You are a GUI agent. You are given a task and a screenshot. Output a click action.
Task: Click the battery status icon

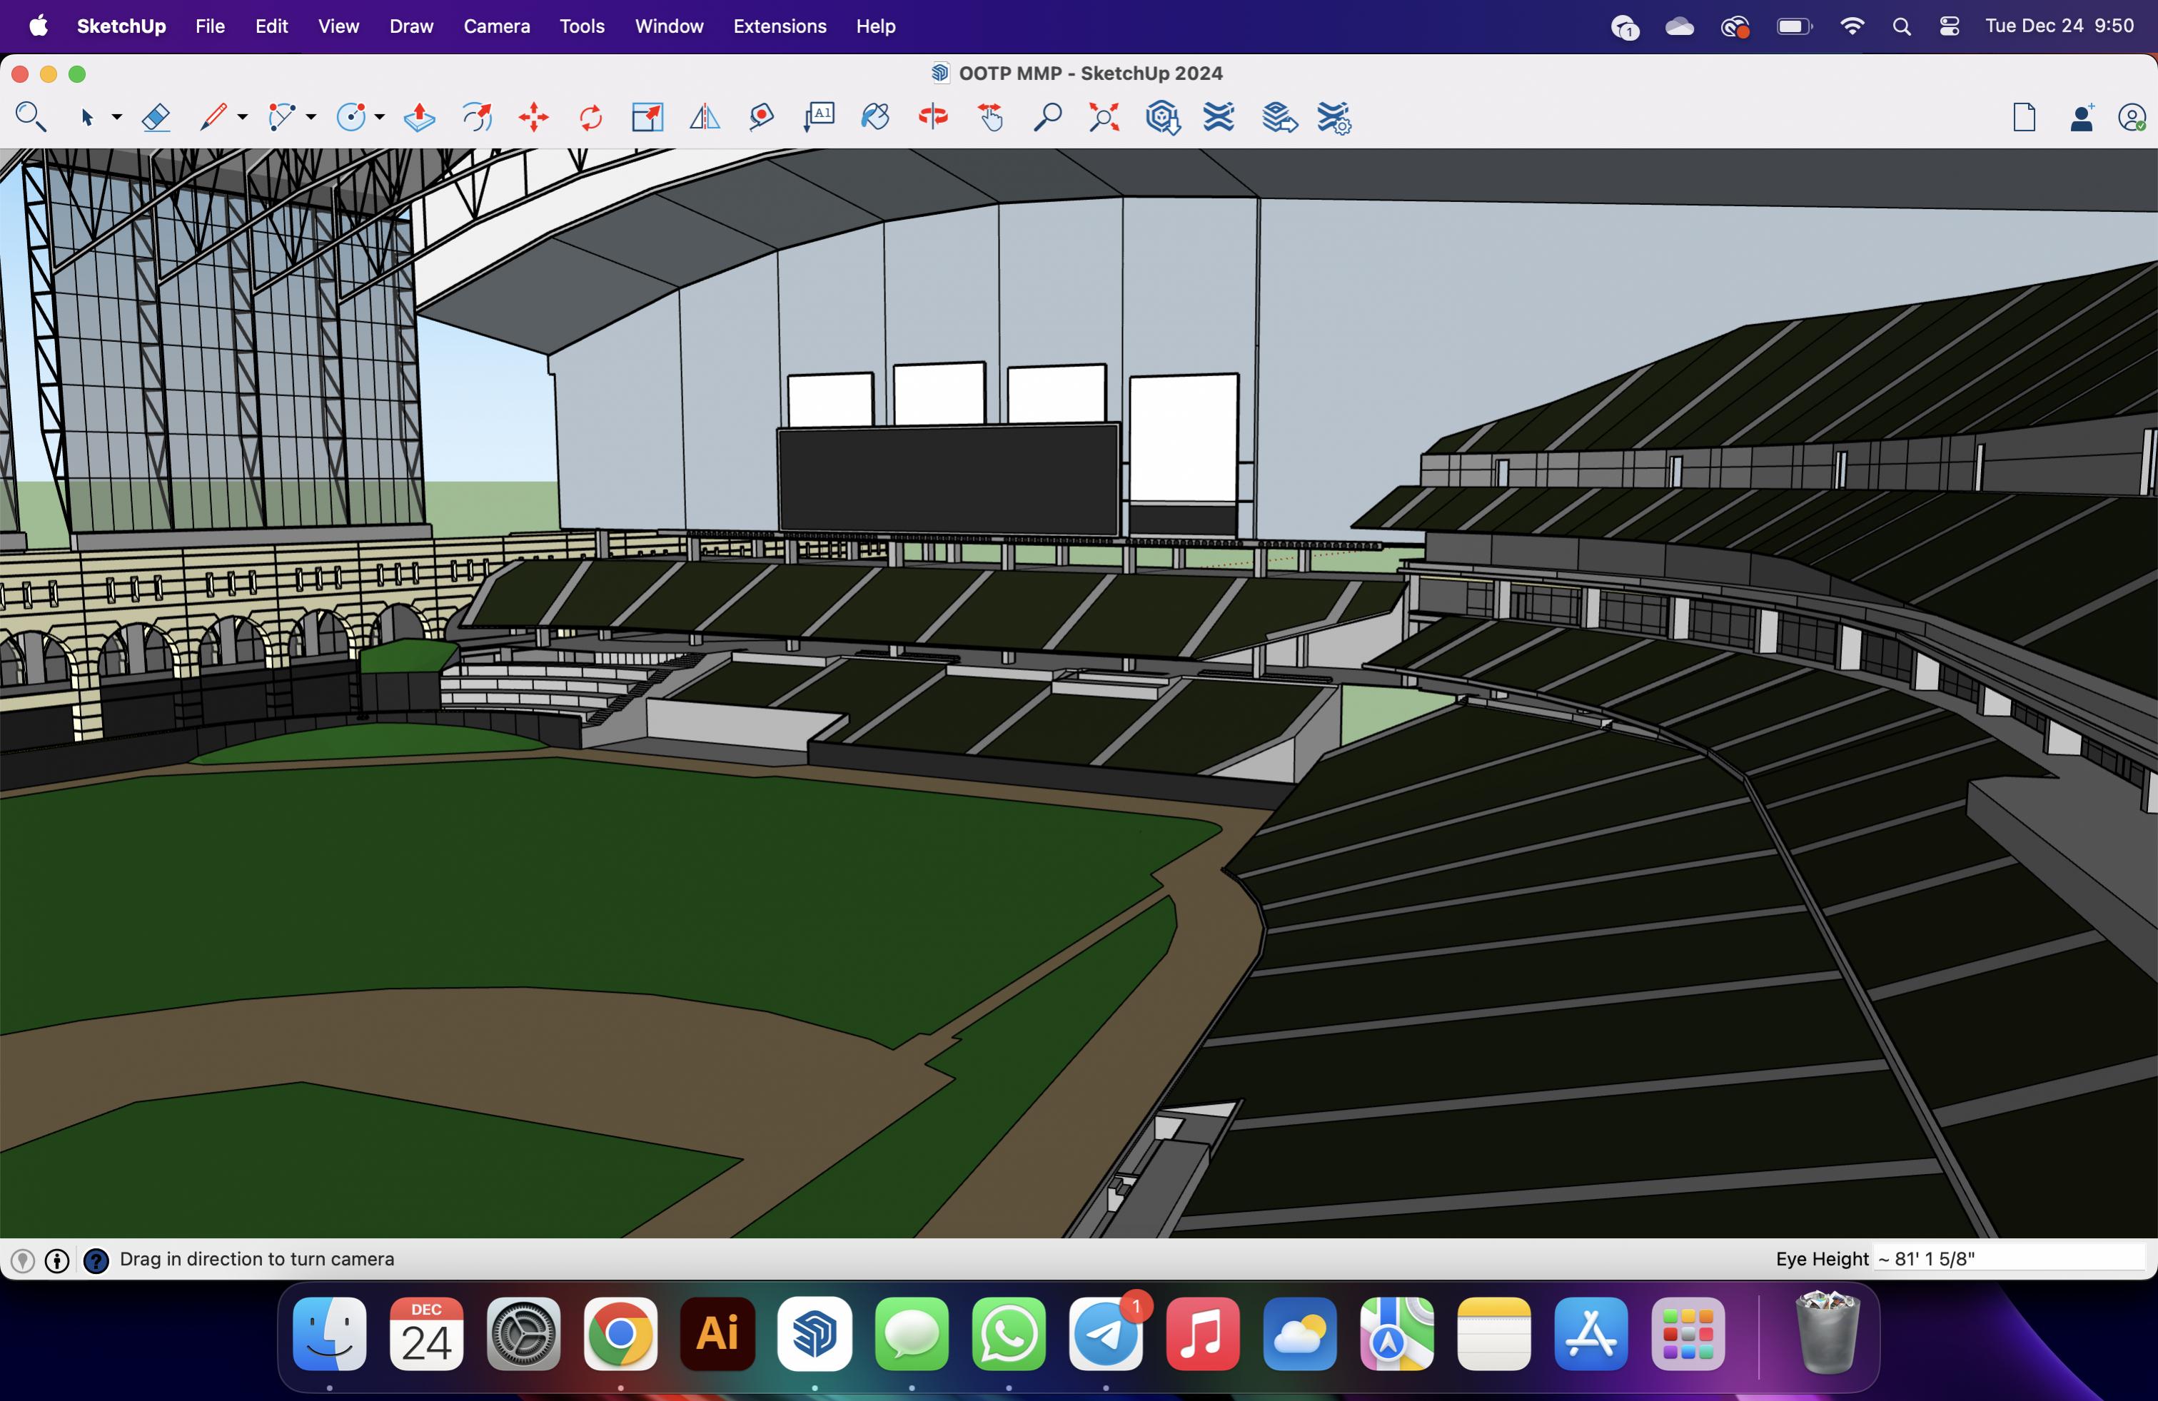coord(1795,26)
